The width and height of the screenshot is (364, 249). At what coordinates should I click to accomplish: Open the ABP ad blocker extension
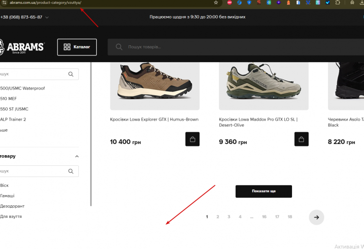click(230, 2)
